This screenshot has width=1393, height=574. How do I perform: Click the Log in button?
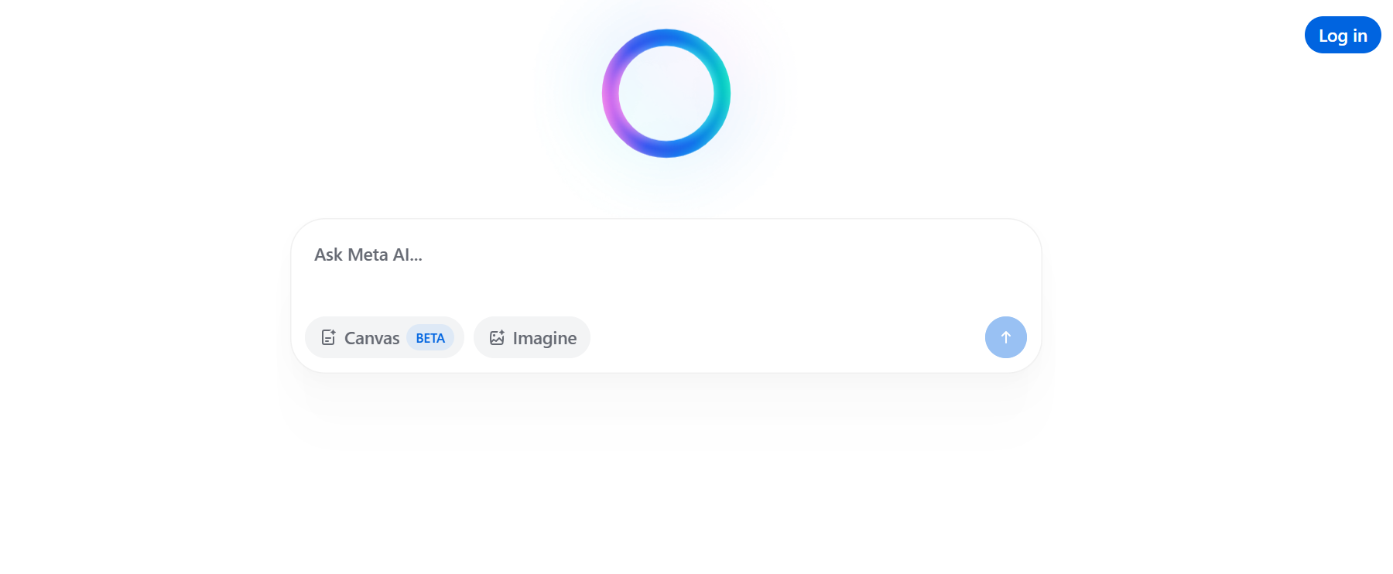click(x=1343, y=36)
